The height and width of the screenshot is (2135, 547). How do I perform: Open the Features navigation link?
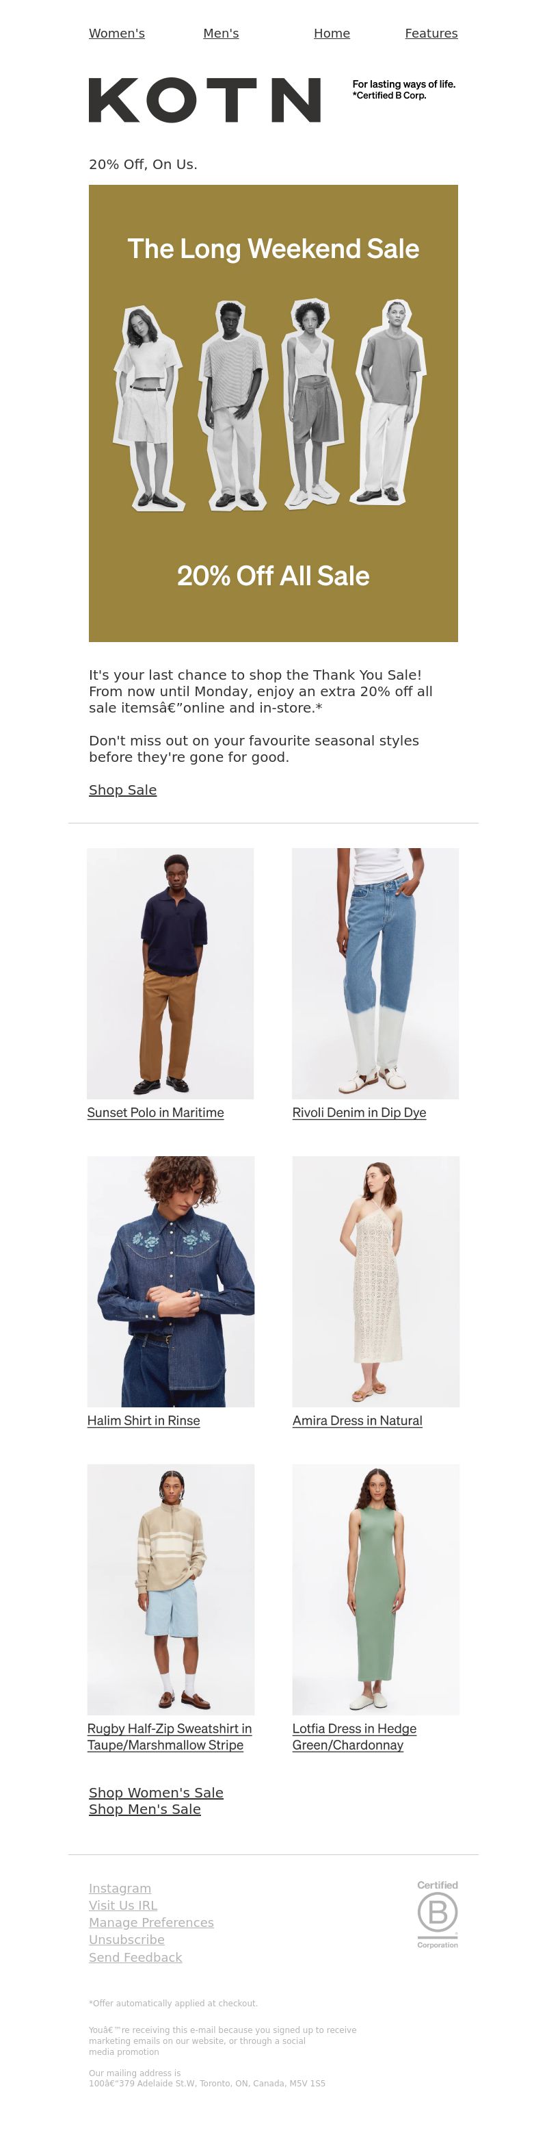coord(431,33)
